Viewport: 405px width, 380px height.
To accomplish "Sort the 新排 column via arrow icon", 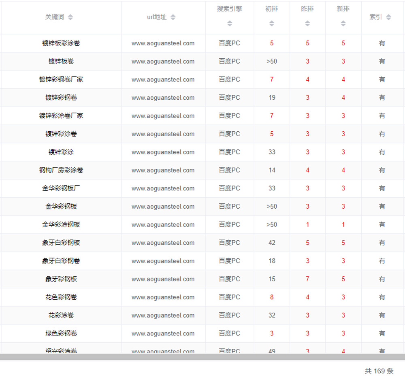I will tap(343, 23).
